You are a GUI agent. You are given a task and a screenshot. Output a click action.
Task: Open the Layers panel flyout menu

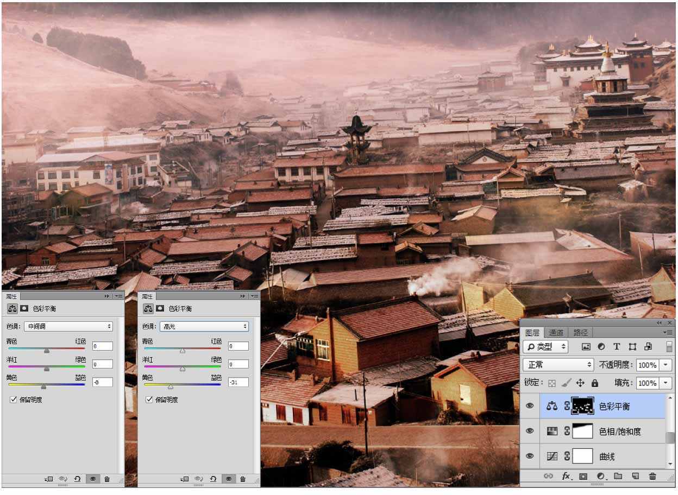[668, 332]
